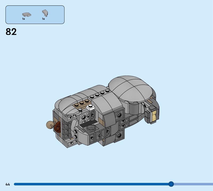Select the flat curved slope part in parts box
This screenshot has height=191, width=213.
26,14
